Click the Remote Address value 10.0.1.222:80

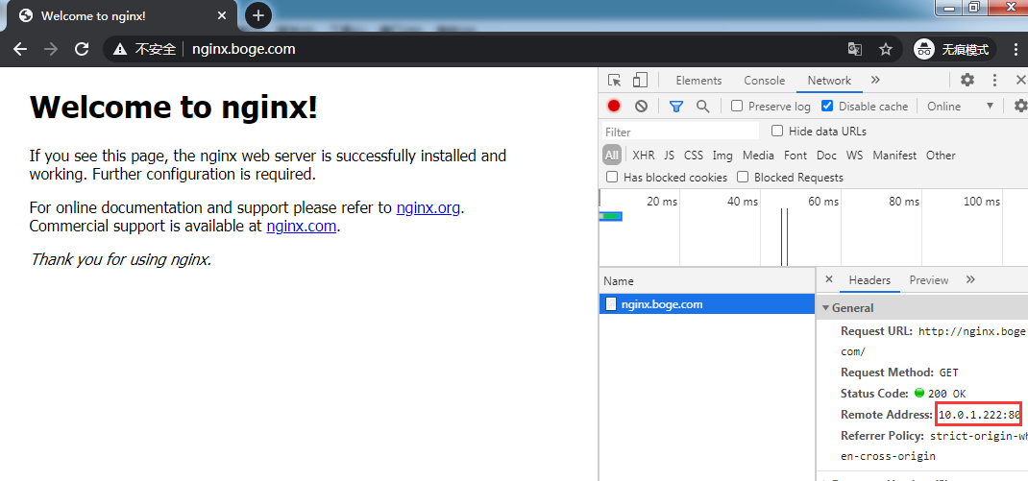pyautogui.click(x=980, y=415)
